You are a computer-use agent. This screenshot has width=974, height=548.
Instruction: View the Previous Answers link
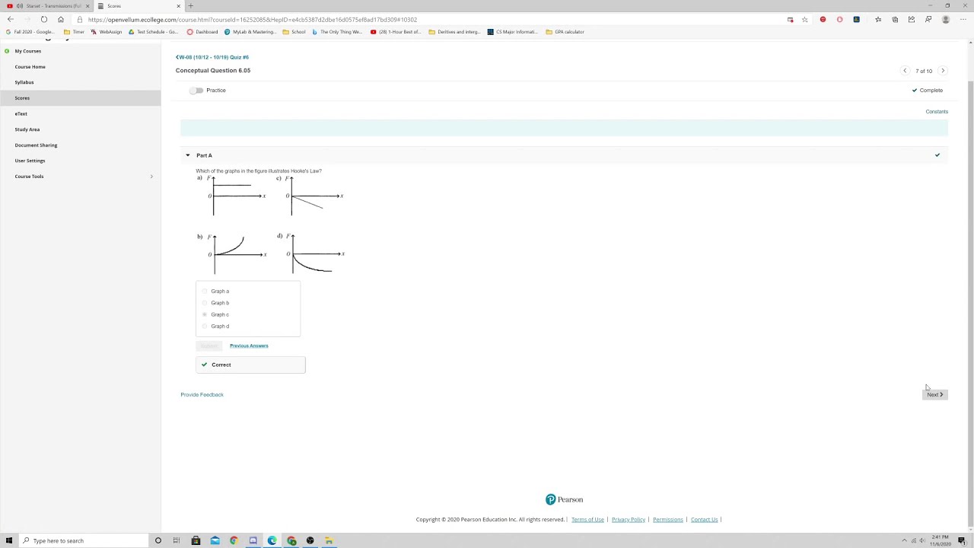(249, 346)
